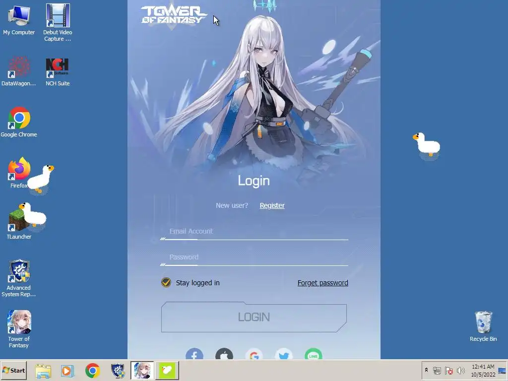Click the network tray icon

[437, 370]
